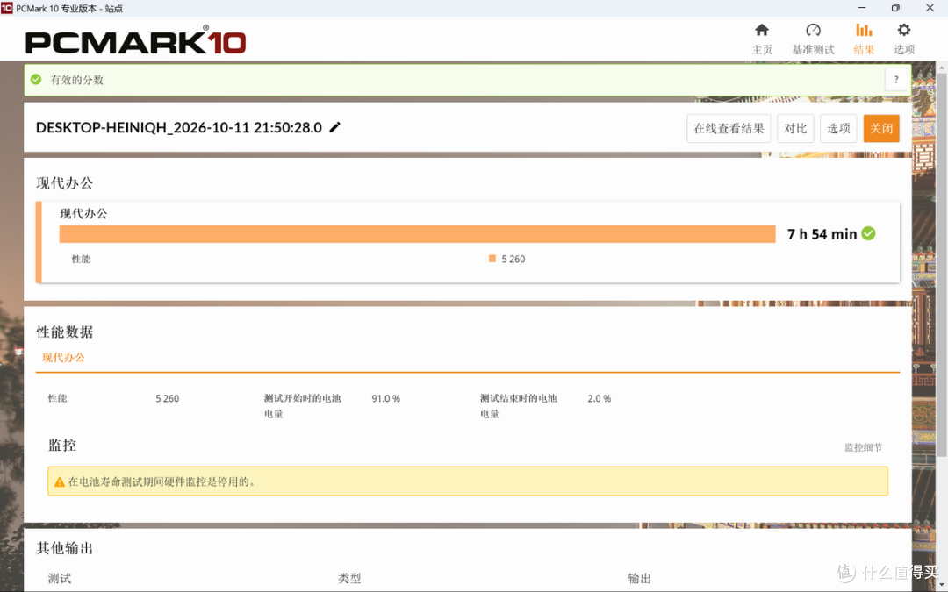Click the question mark help button
948x592 pixels.
[896, 80]
